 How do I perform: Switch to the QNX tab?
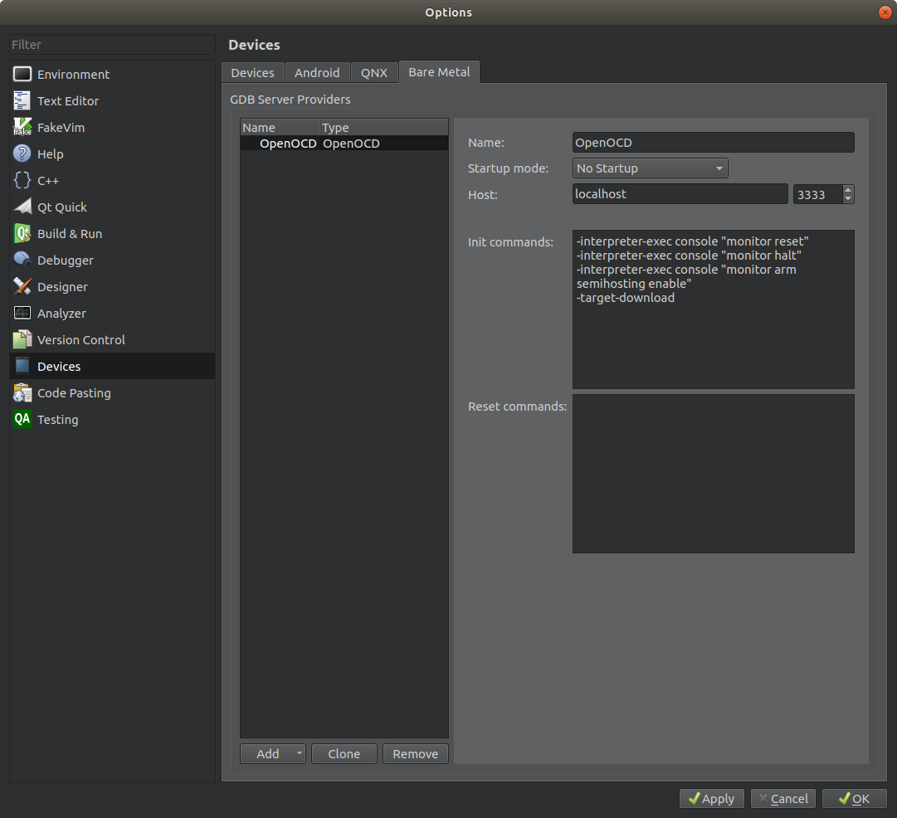tap(374, 73)
